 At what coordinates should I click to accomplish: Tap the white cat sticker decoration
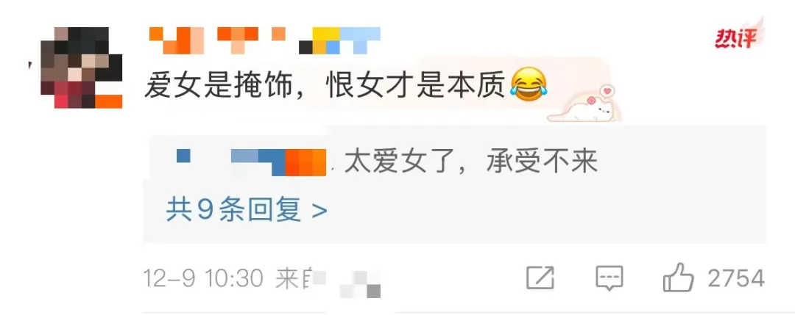pyautogui.click(x=583, y=108)
